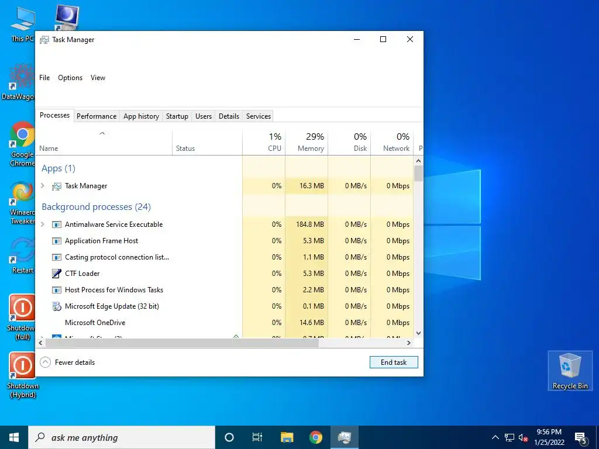
Task: Collapse to Fewer details view
Action: (68, 362)
